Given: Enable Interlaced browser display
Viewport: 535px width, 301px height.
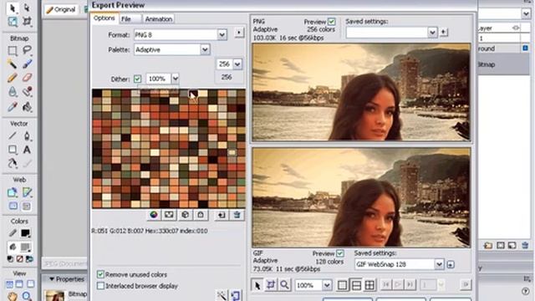Looking at the screenshot, I should click(100, 286).
